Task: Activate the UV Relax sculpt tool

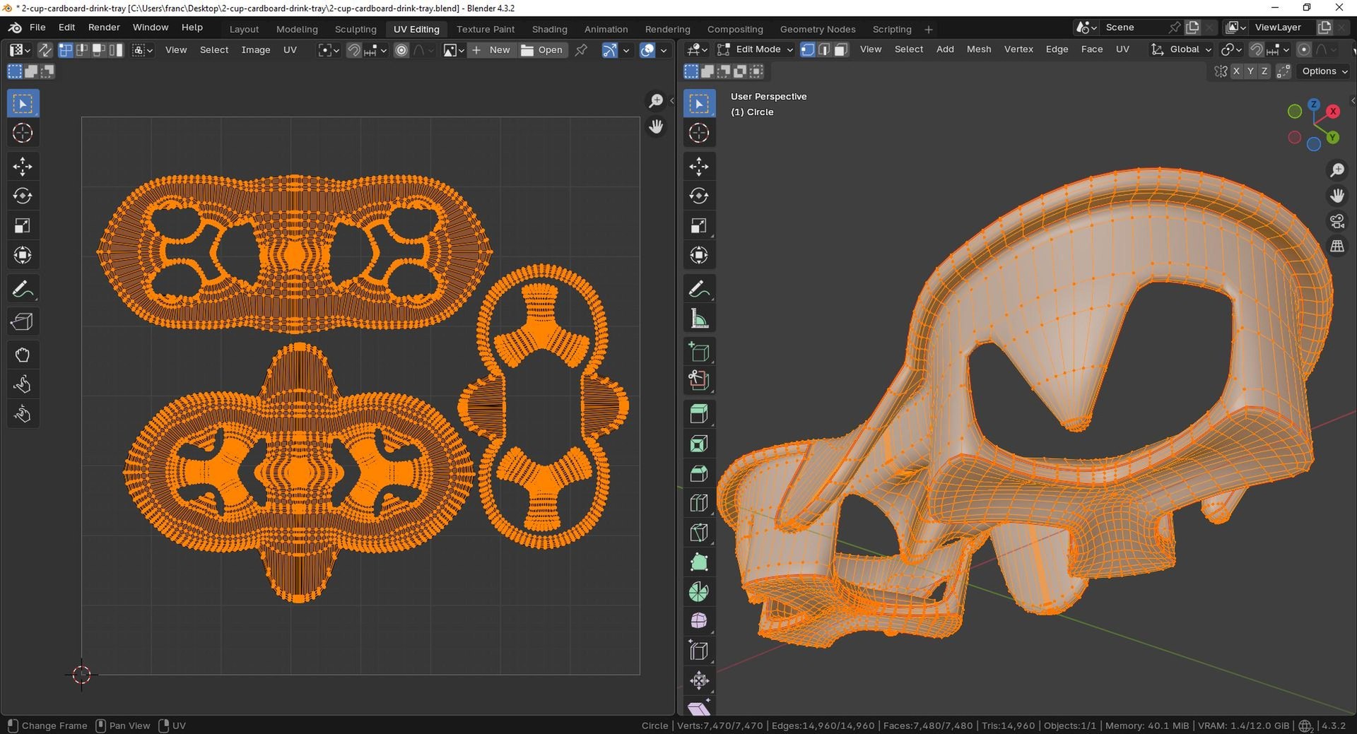Action: 23,384
